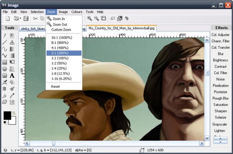This screenshot has width=233, height=154.
Task: Select the Eyedropper colour picker tool
Action: click(12, 95)
